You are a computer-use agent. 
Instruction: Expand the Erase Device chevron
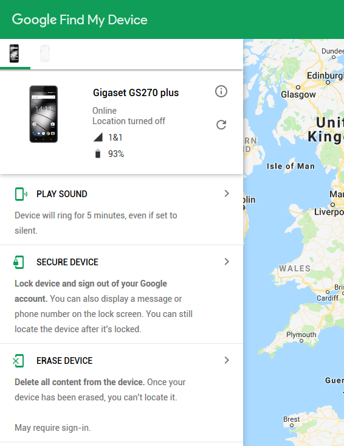227,360
